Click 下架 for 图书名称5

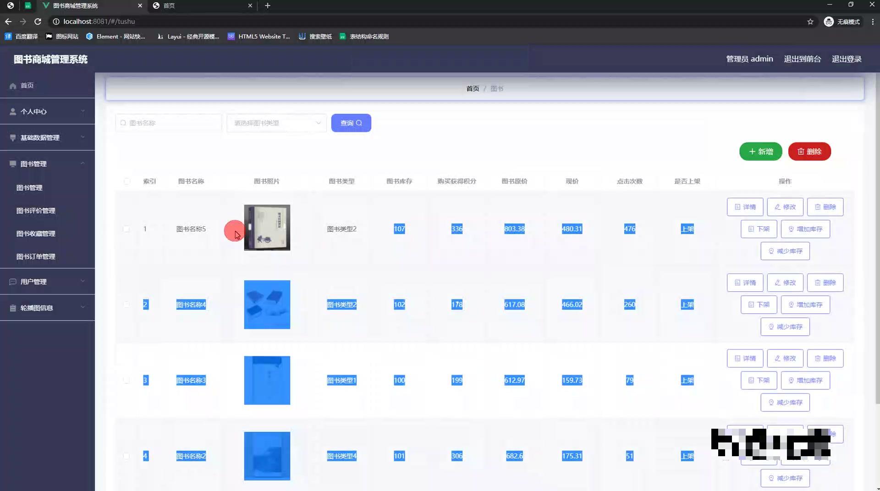pos(759,229)
